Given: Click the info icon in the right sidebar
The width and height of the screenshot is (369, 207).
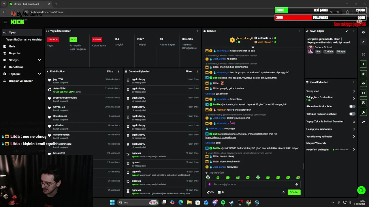Looking at the screenshot, I should pyautogui.click(x=363, y=32).
